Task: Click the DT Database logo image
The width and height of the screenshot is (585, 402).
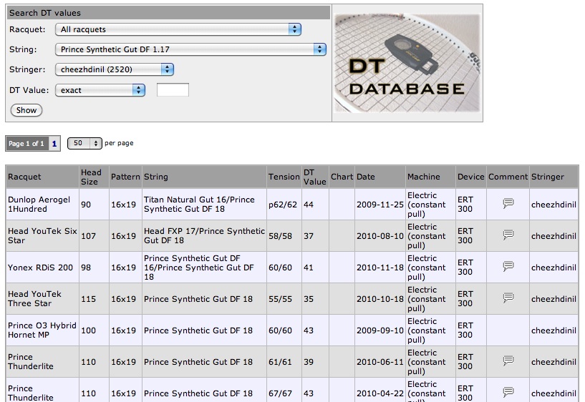Action: pyautogui.click(x=407, y=63)
